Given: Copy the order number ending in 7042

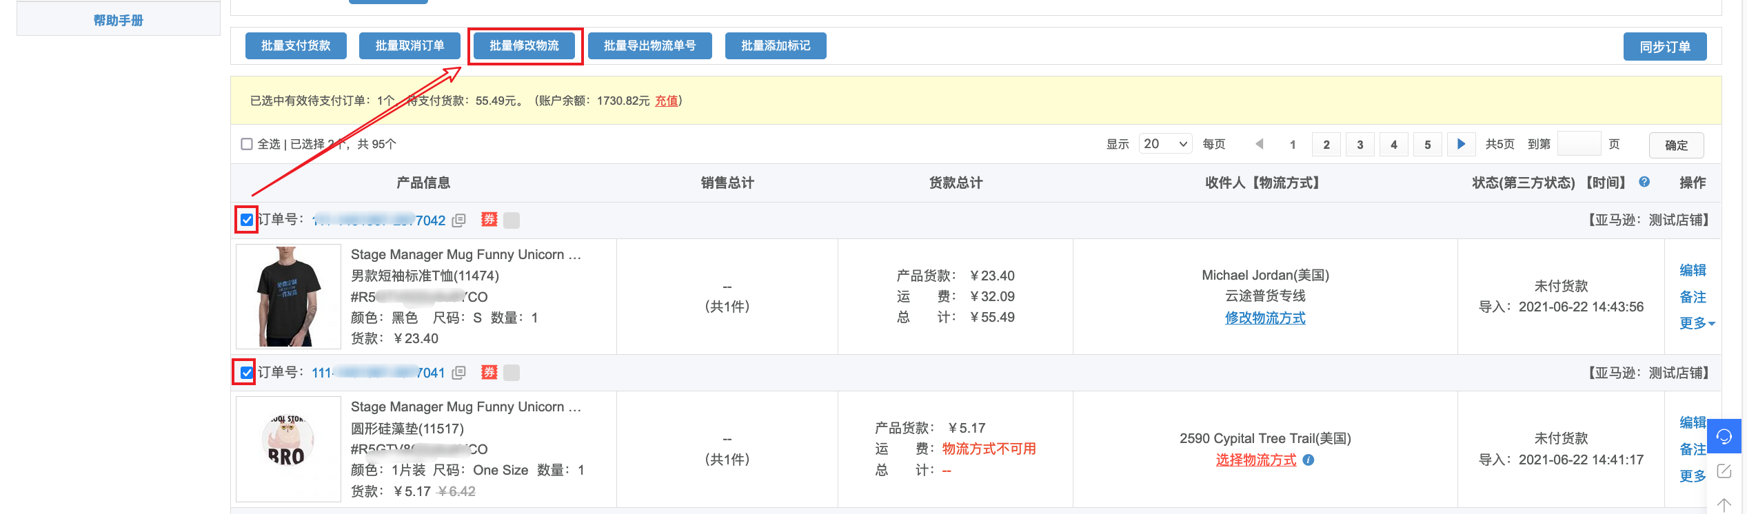Looking at the screenshot, I should point(458,220).
